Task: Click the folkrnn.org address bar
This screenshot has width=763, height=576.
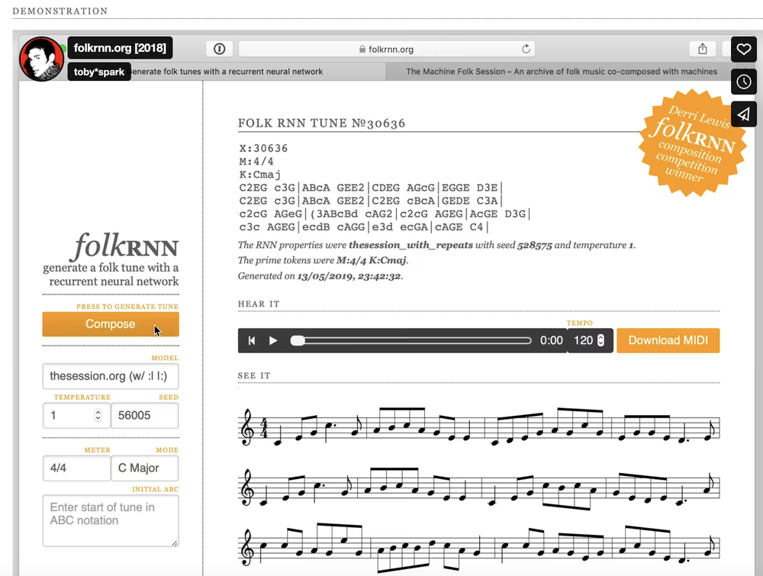Action: coord(387,49)
